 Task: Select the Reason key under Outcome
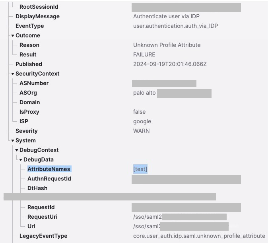[x=29, y=45]
